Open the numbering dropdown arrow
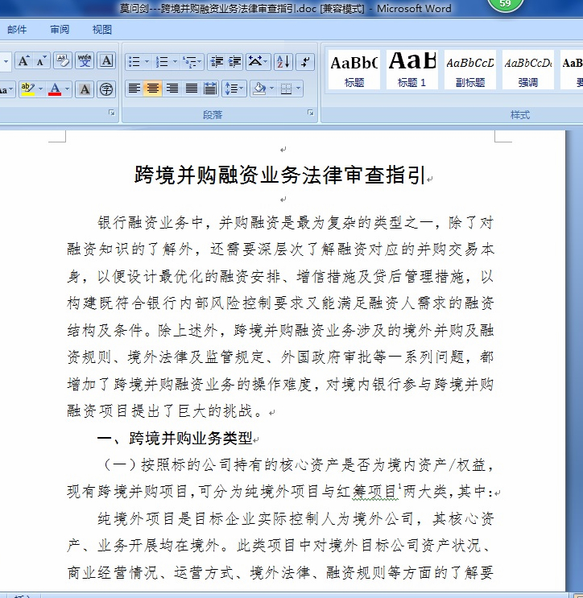The image size is (583, 598). [175, 61]
